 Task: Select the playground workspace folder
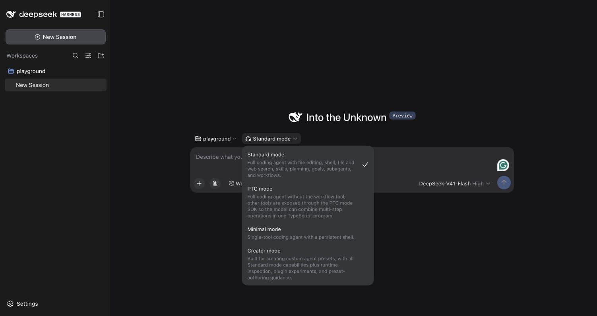click(x=56, y=71)
